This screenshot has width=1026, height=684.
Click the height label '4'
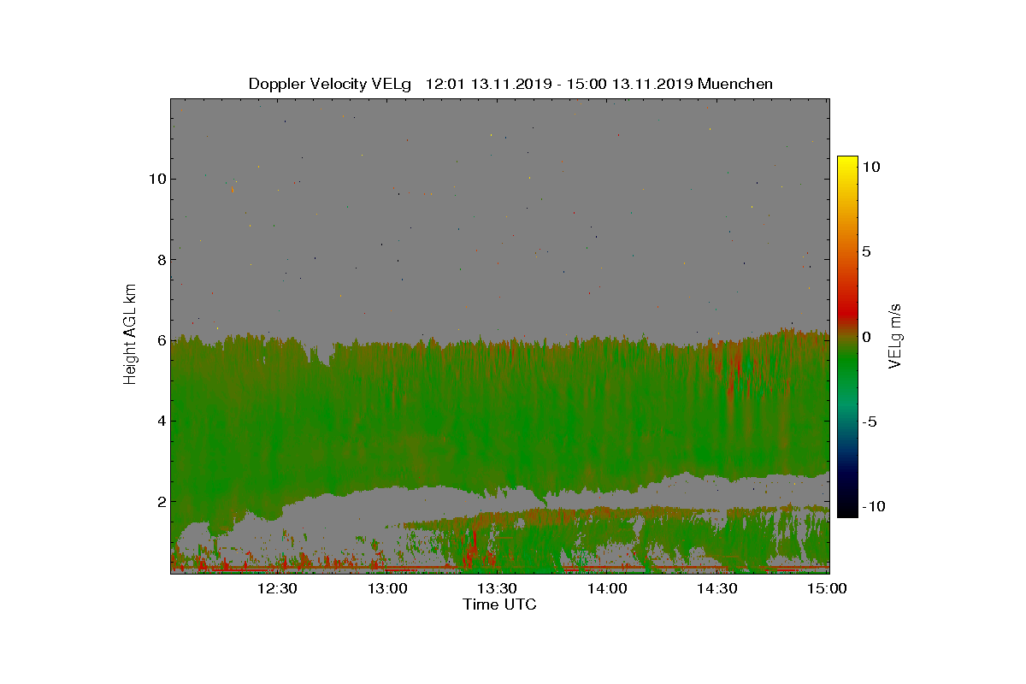point(160,421)
